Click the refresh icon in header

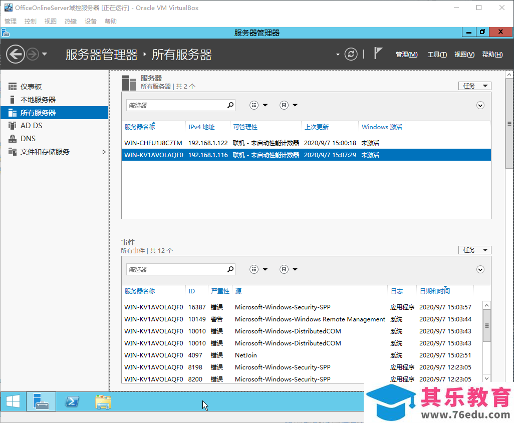point(351,54)
